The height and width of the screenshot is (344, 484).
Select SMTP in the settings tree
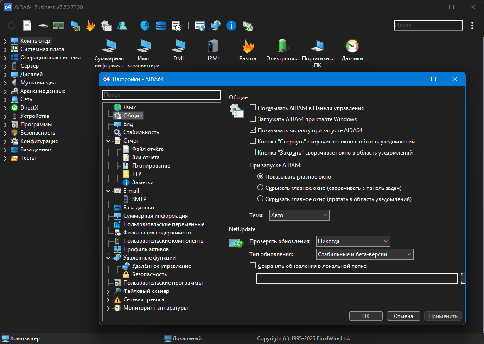[x=139, y=199]
